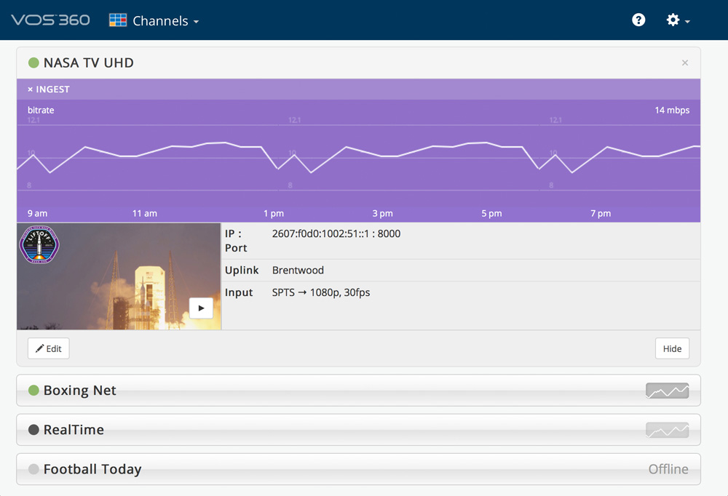Expand the Channels dropdown

click(166, 21)
